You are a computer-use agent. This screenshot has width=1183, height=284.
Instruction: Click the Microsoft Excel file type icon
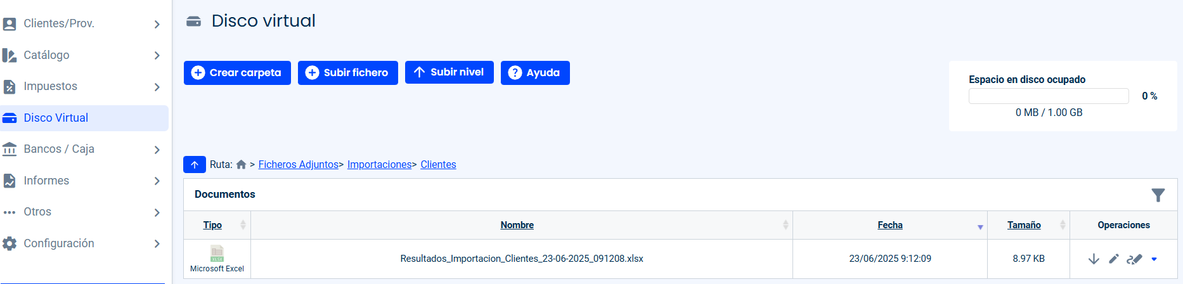point(217,254)
